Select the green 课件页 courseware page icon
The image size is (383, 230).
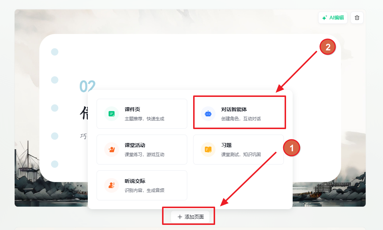click(111, 113)
